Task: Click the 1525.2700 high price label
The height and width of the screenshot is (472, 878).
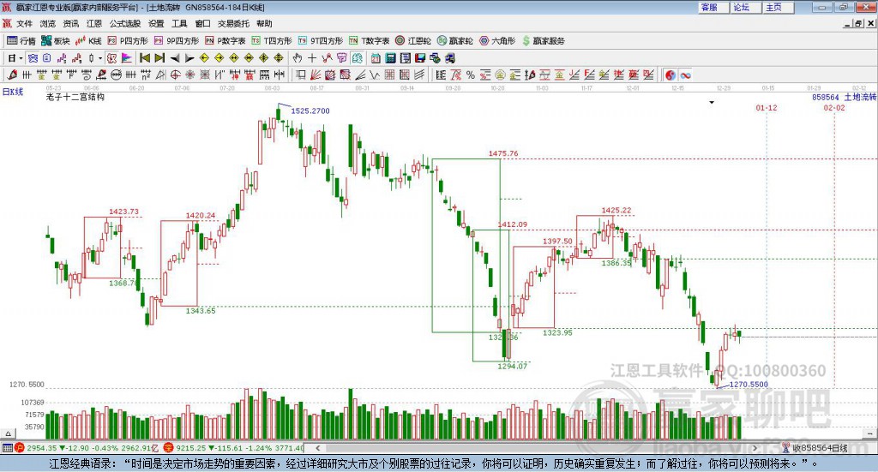Action: [x=310, y=111]
